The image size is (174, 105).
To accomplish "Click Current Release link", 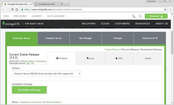I will point(112,49).
